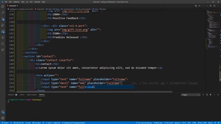Open notifications bell in status bar
The image size is (221, 124).
tap(219, 123)
